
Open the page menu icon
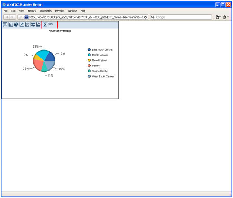tap(218, 17)
